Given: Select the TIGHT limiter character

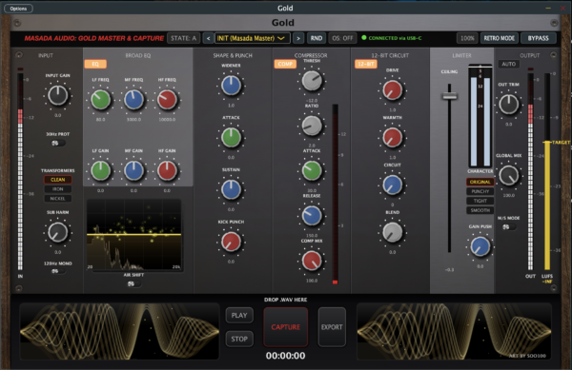Looking at the screenshot, I should point(480,201).
